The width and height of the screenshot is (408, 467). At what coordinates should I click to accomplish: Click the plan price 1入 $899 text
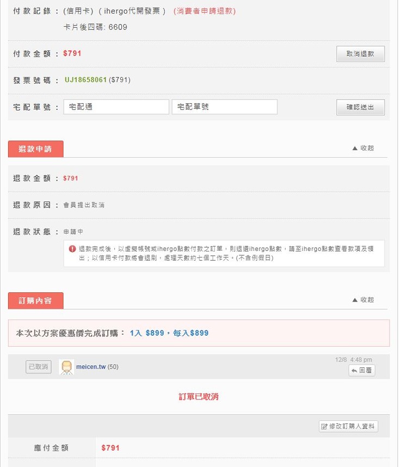pyautogui.click(x=147, y=333)
